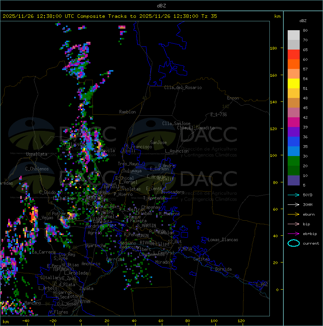Click the 12_Oct map label
The image size is (323, 326).
[x=175, y=242]
